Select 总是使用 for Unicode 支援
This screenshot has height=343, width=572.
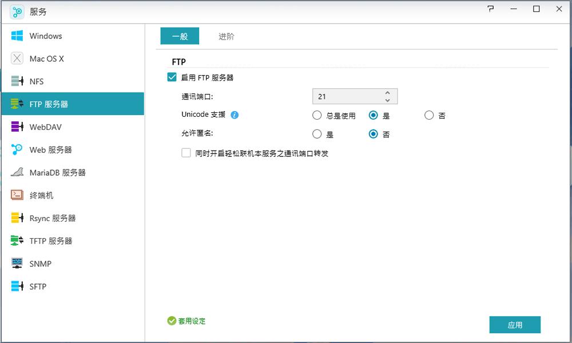(317, 115)
